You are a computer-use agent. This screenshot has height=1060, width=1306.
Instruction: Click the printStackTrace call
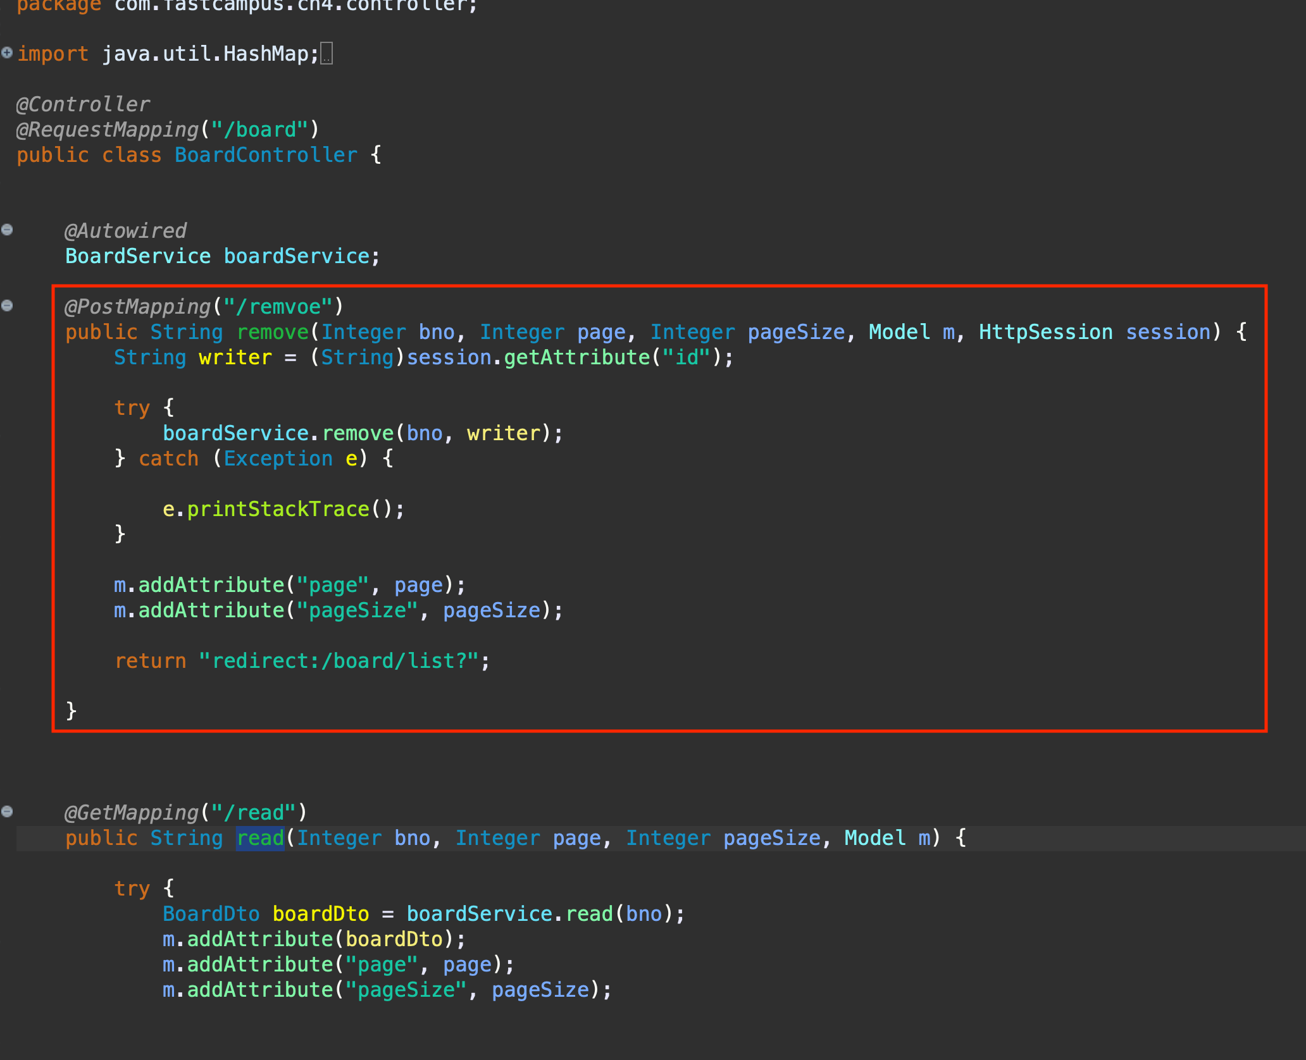pos(278,509)
